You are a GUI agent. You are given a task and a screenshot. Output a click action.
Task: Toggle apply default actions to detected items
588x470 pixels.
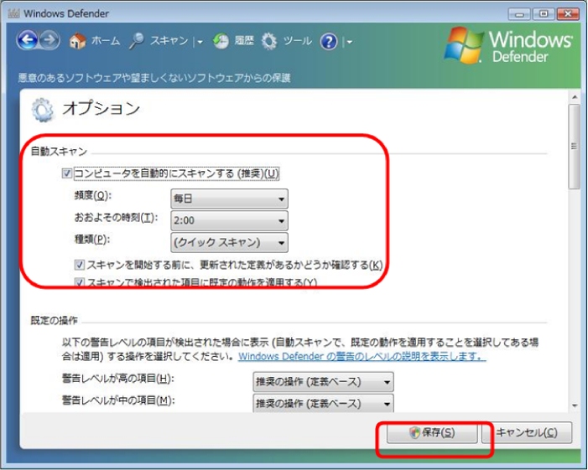click(x=79, y=283)
